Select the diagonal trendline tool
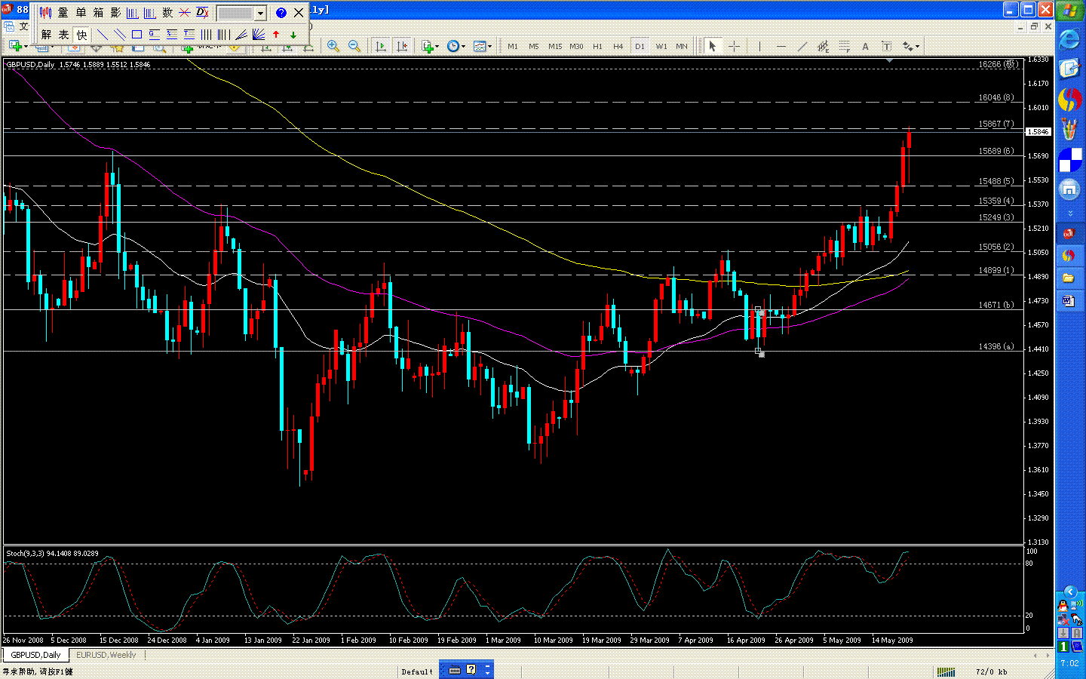Screen dimensions: 1086x679 pyautogui.click(x=802, y=46)
